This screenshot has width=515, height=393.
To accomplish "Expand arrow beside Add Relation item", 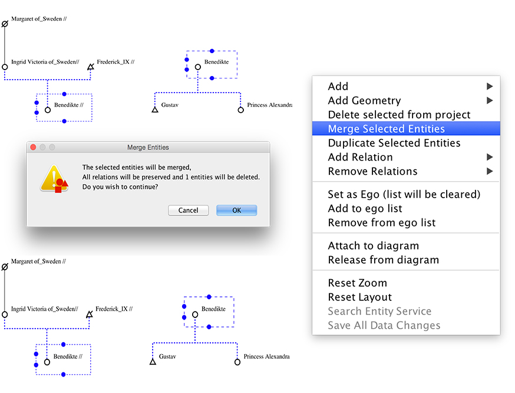I will 490,157.
